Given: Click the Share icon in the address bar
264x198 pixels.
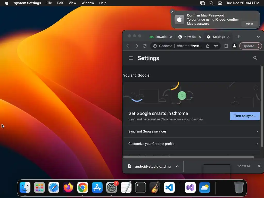Looking at the screenshot, I should 208,46.
